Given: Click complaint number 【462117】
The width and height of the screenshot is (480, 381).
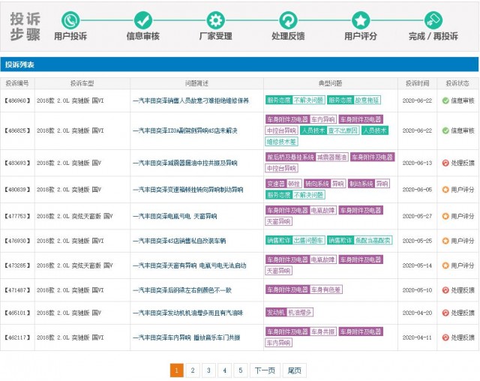Looking at the screenshot, I should 17,337.
